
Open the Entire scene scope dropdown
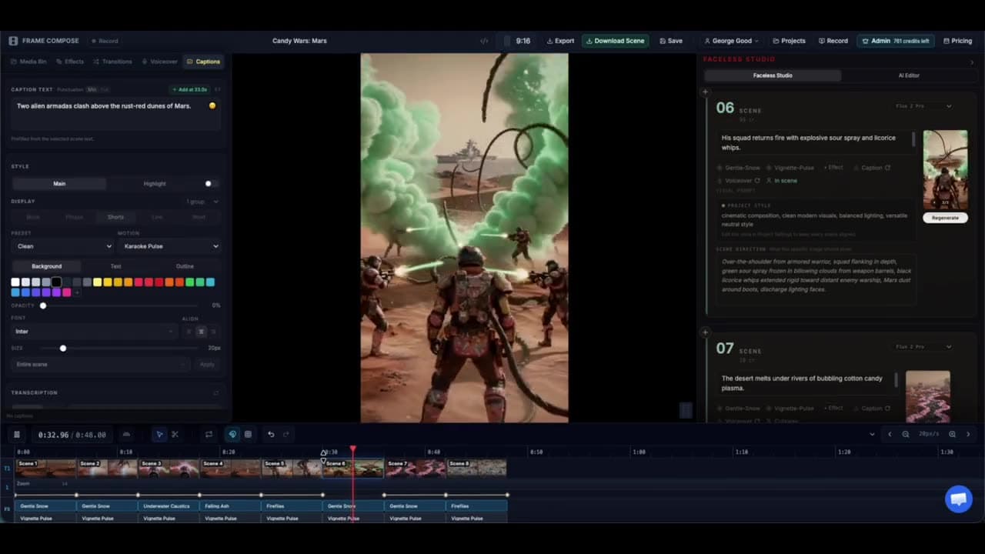(x=101, y=364)
